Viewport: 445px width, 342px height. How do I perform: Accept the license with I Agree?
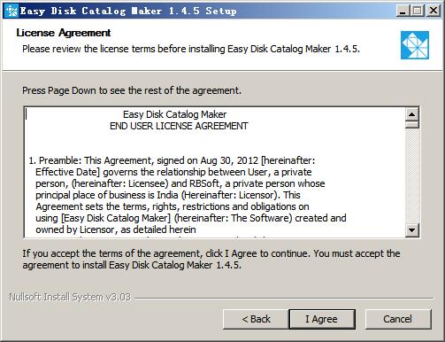[322, 319]
